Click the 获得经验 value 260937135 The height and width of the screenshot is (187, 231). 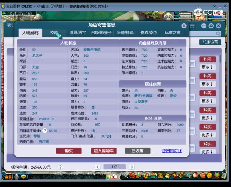[46, 119]
